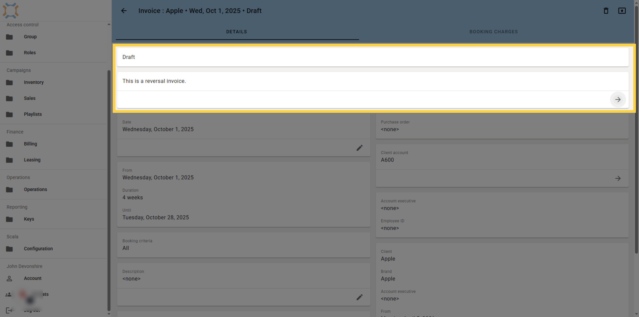This screenshot has height=317, width=639.
Task: Click the Configuration folder icon
Action: pyautogui.click(x=9, y=249)
